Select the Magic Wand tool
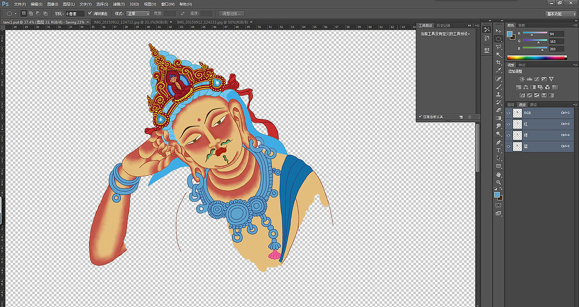 click(x=498, y=54)
